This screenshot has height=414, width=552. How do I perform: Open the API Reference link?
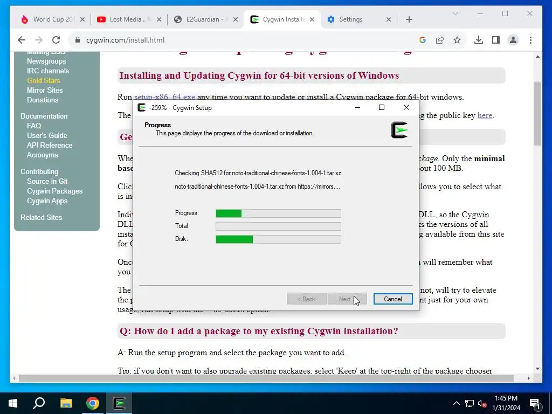click(50, 146)
